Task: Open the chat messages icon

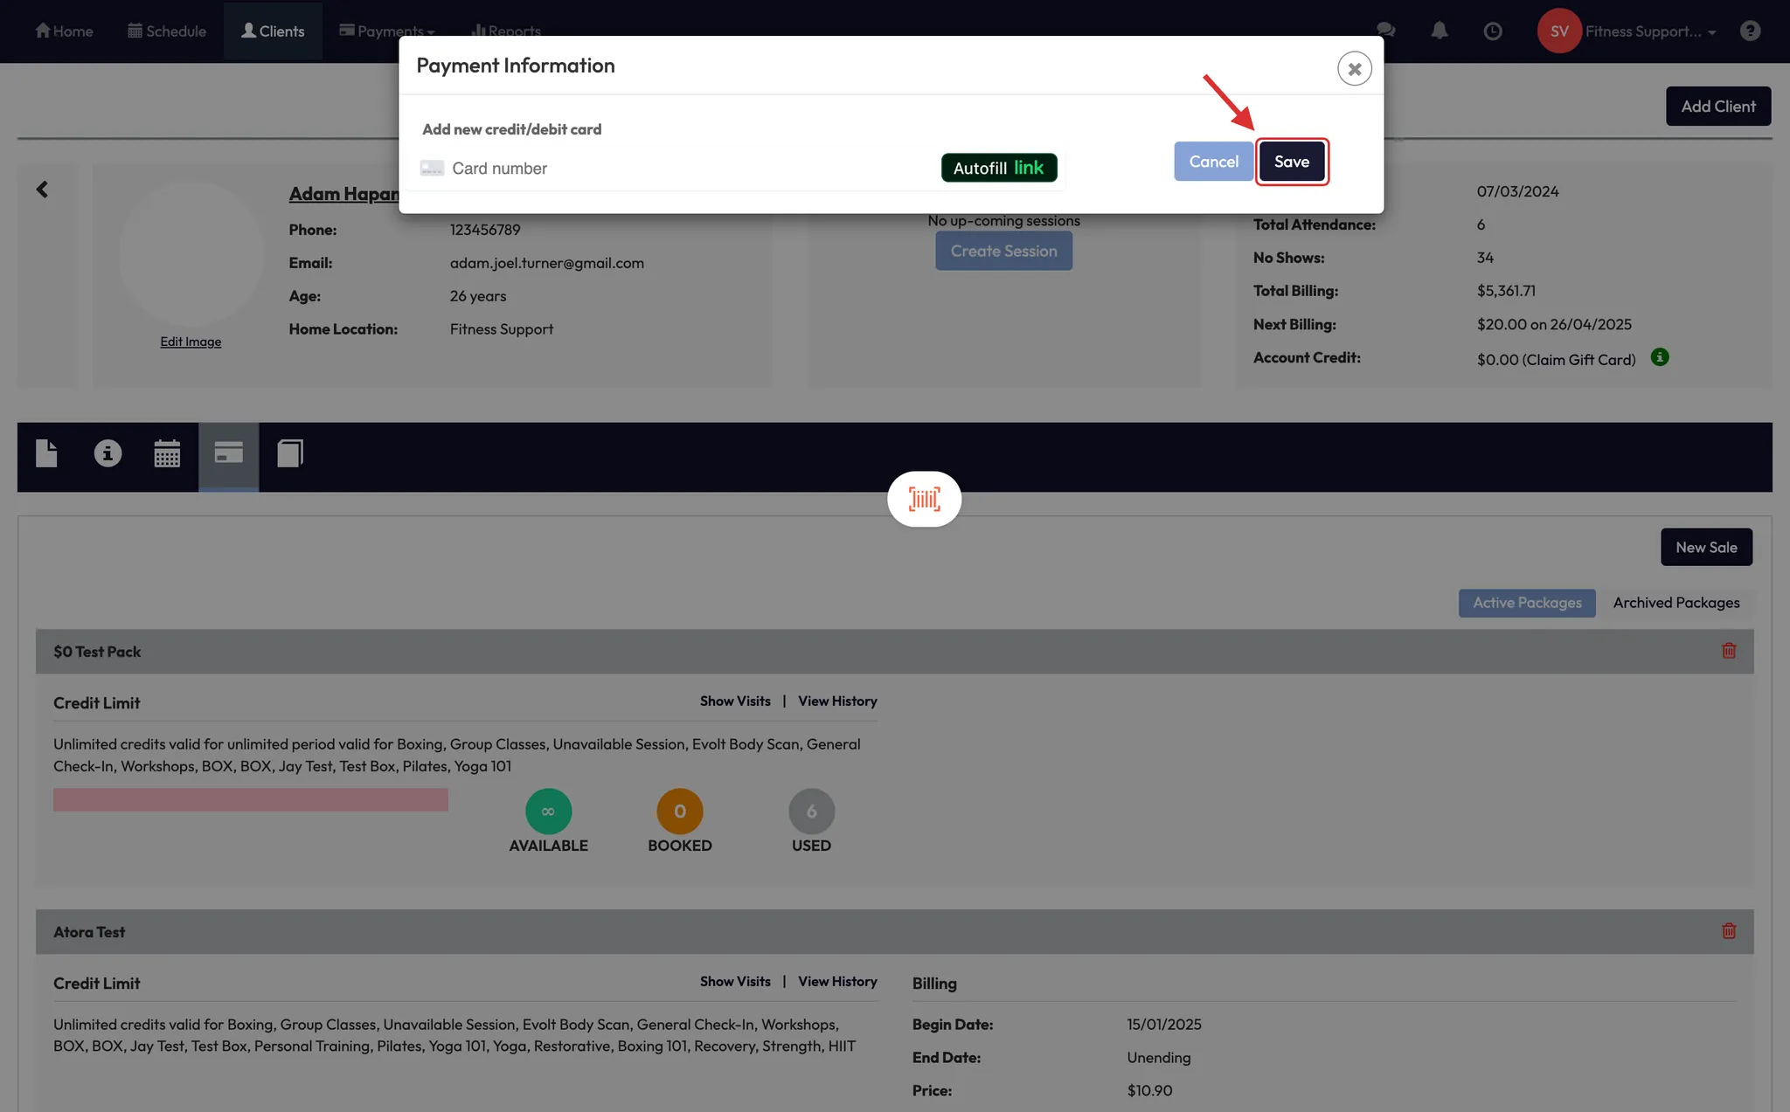Action: click(1385, 31)
